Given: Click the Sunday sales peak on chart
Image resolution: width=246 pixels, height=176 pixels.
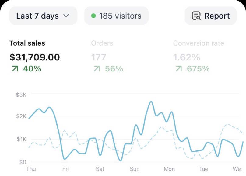Looking at the screenshot, I should [151, 102].
